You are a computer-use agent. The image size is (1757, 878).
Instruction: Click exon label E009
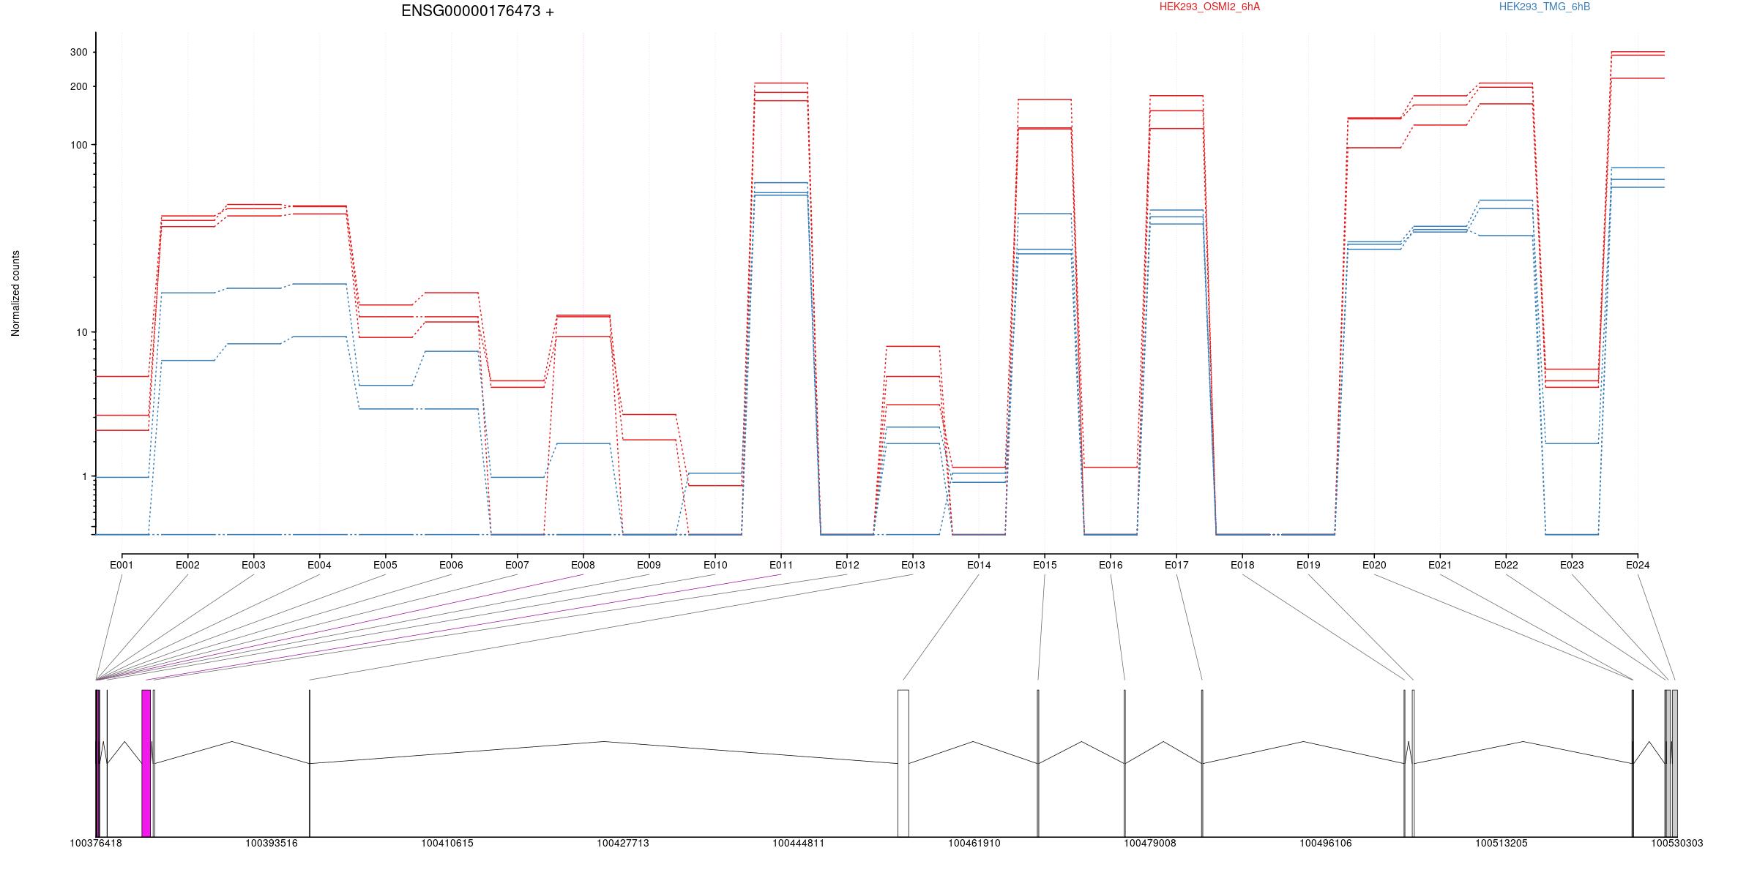click(x=649, y=565)
